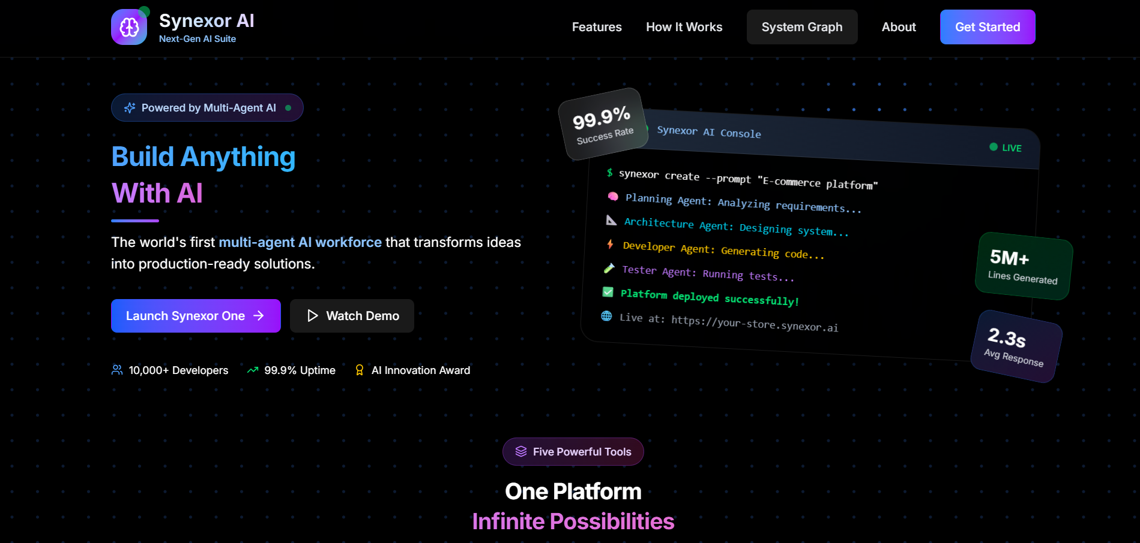The width and height of the screenshot is (1140, 543).
Task: Click the Synexor AI brain logo icon
Action: point(128,26)
